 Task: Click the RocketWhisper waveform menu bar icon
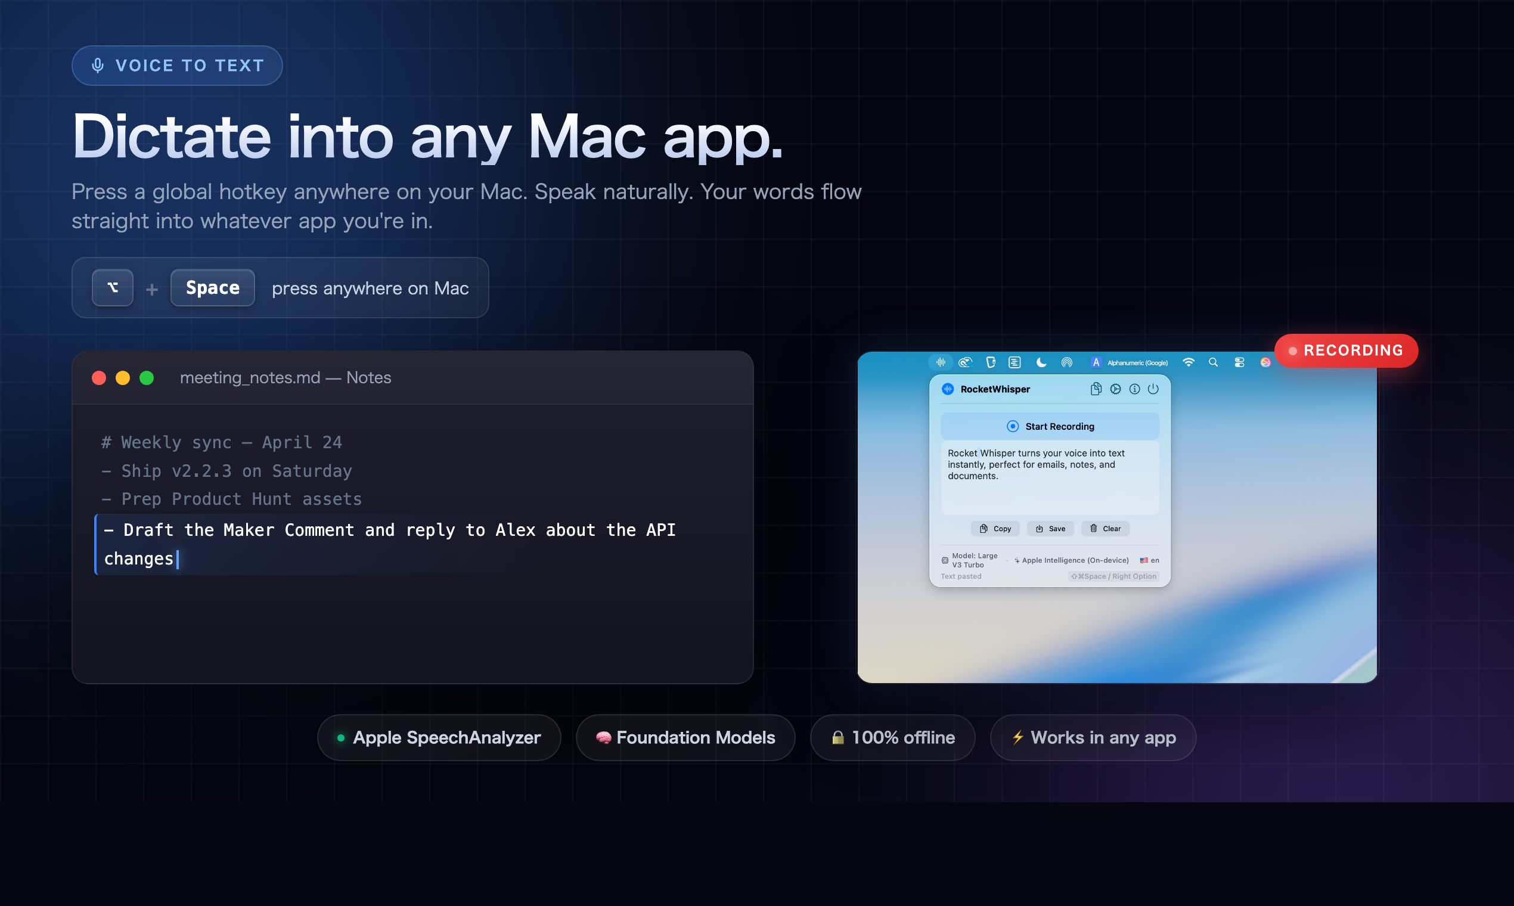pos(941,362)
